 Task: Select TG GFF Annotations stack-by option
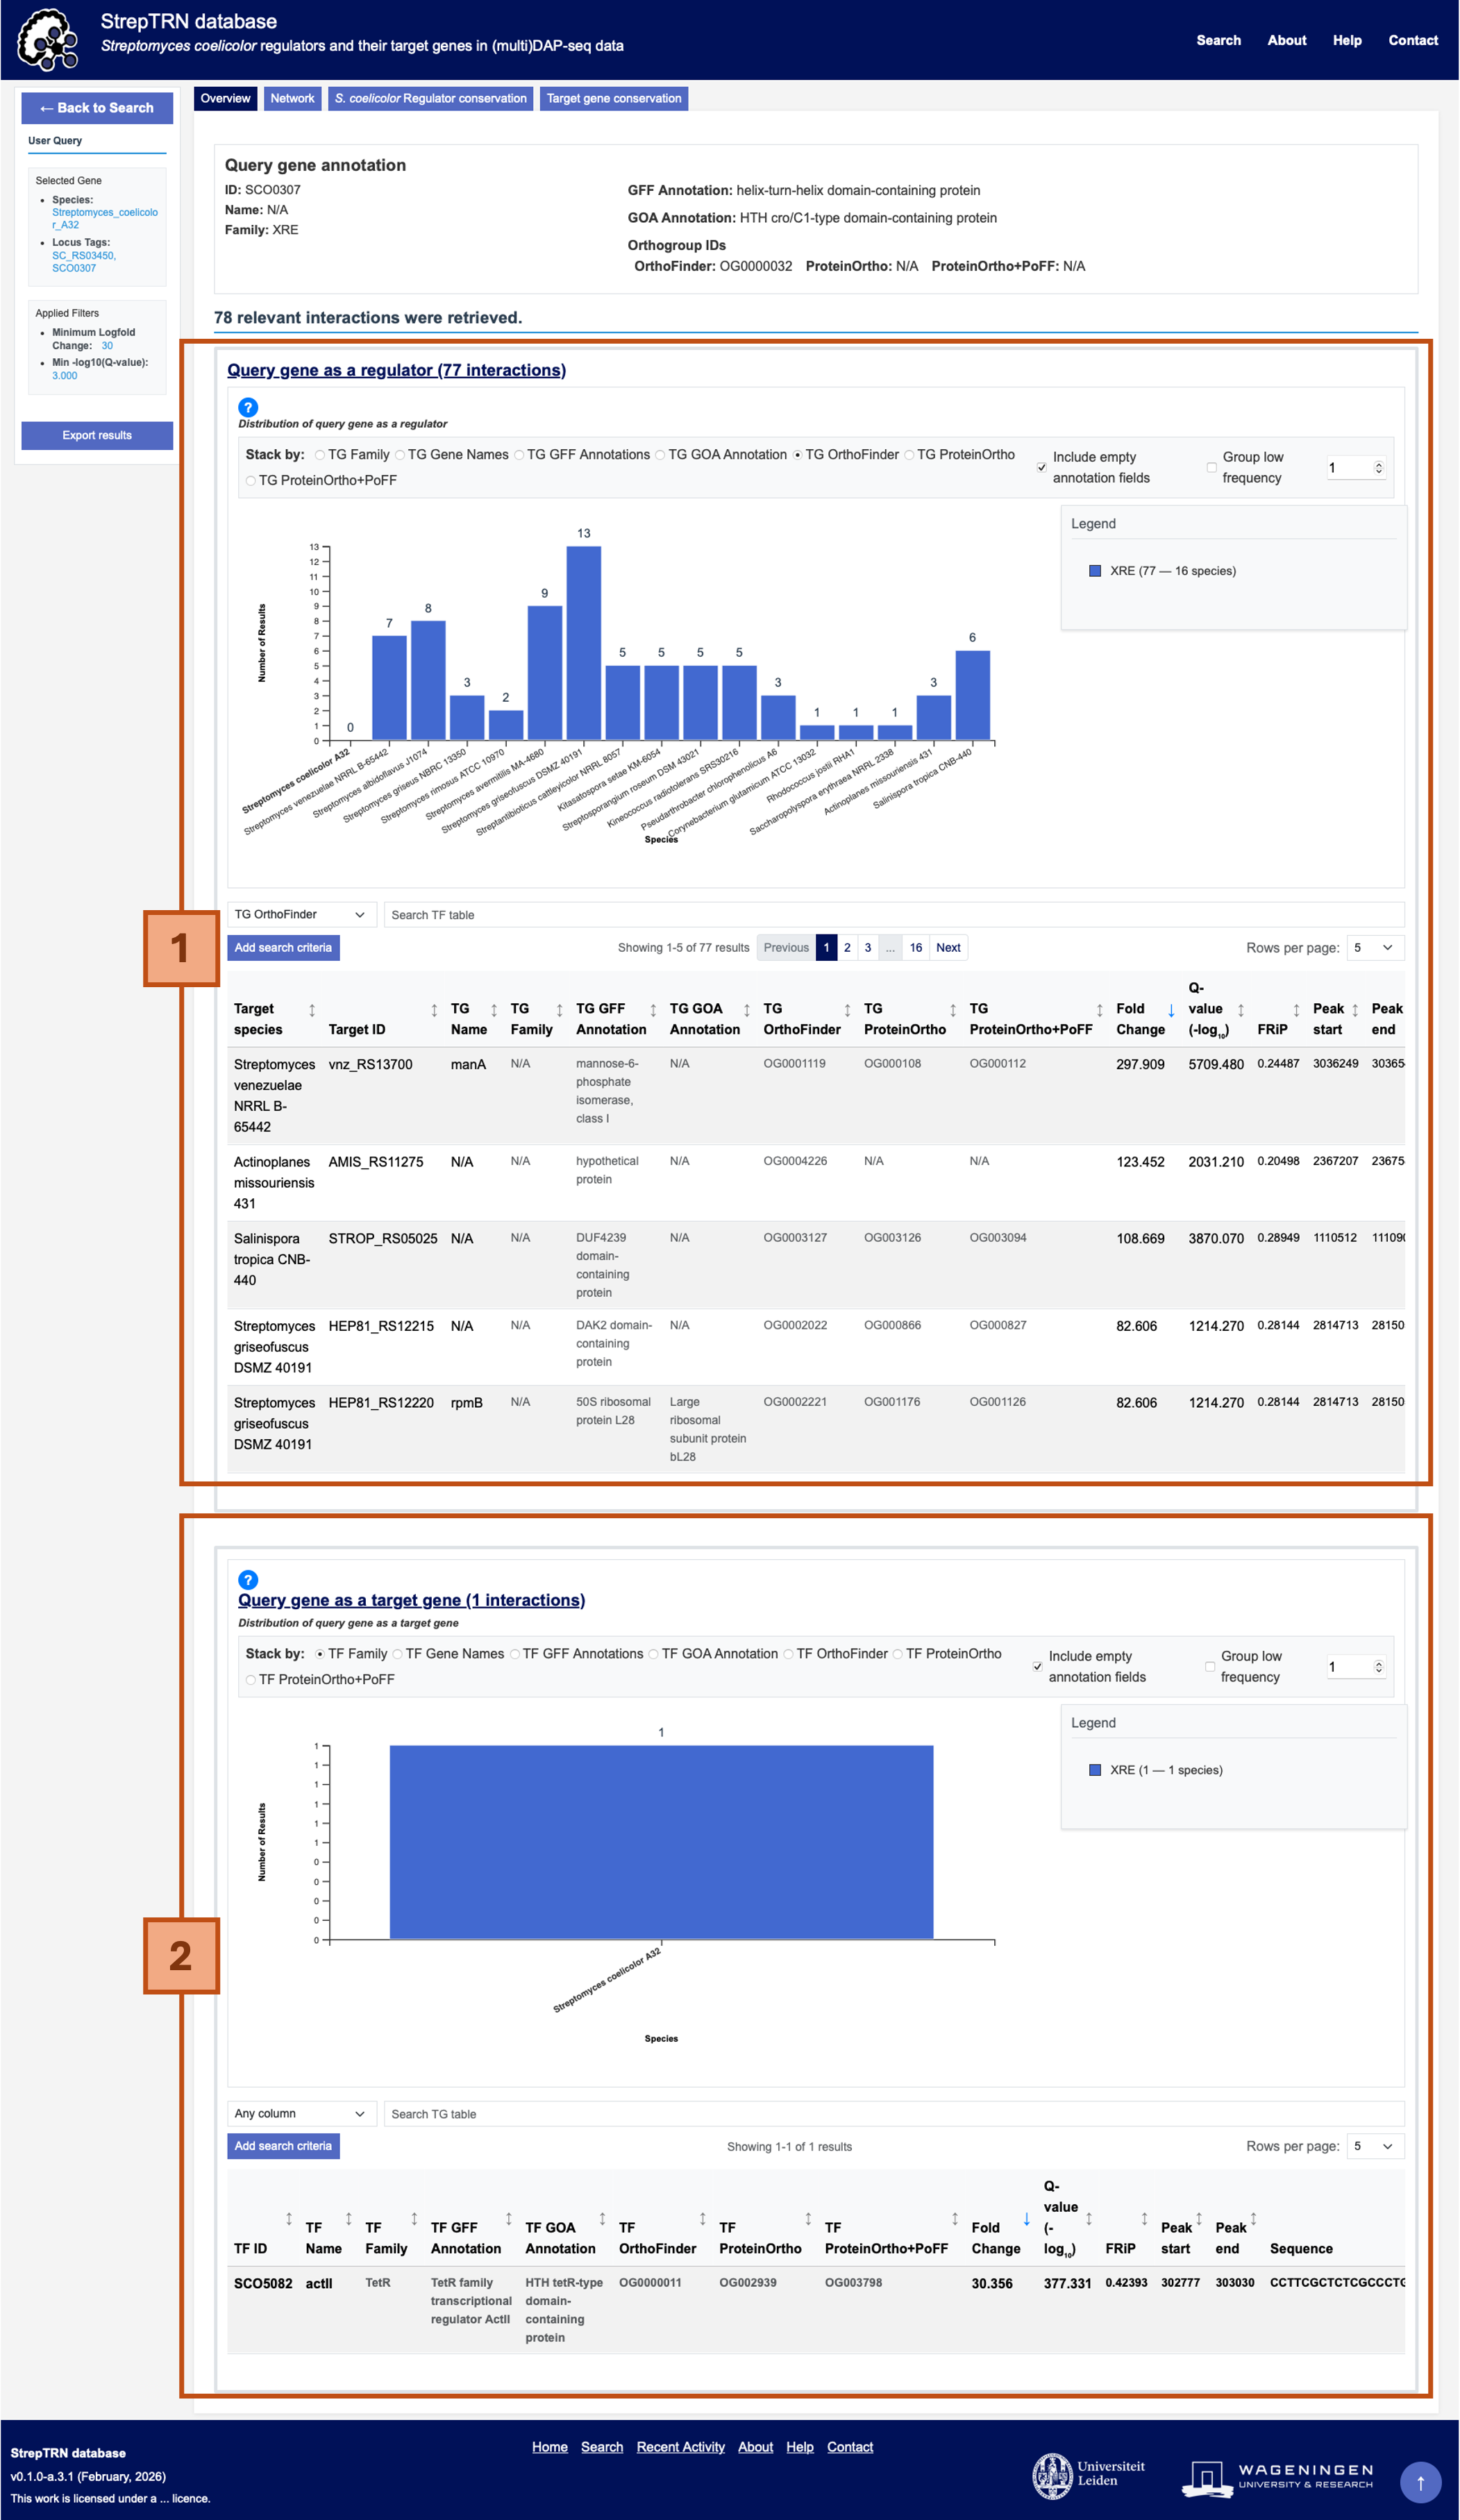[519, 455]
